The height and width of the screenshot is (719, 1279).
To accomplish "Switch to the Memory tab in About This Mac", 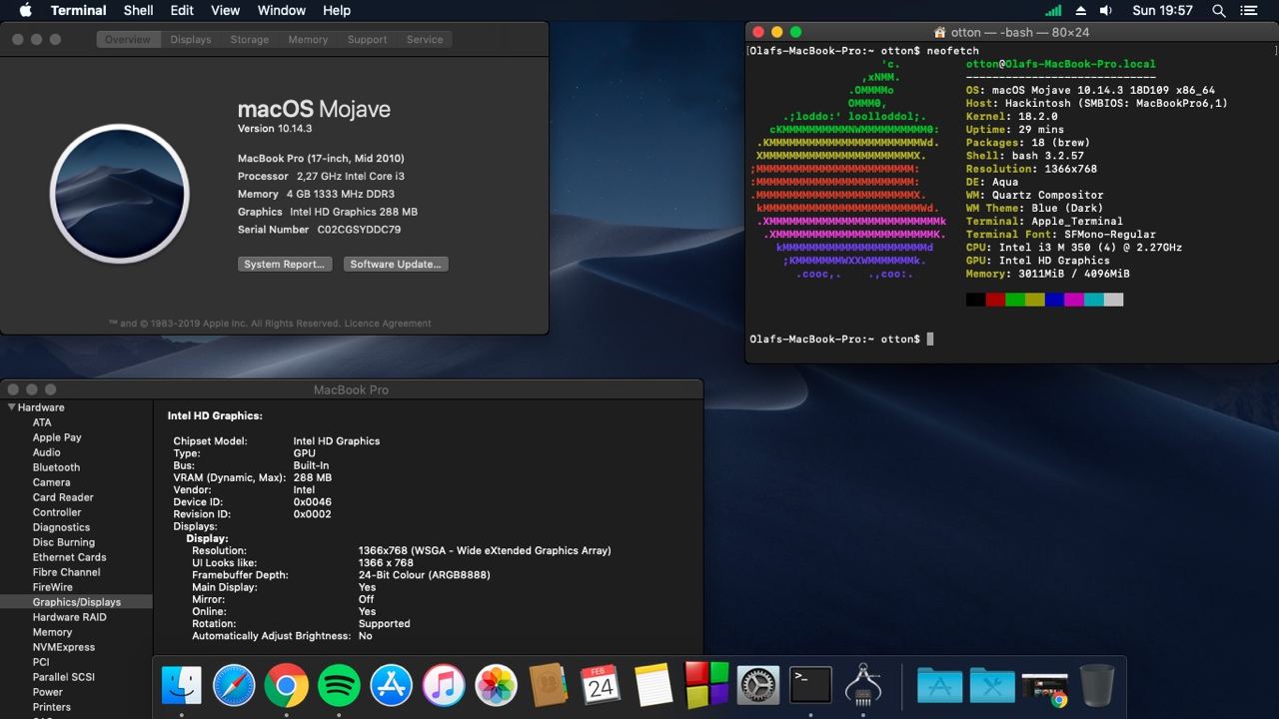I will point(308,39).
